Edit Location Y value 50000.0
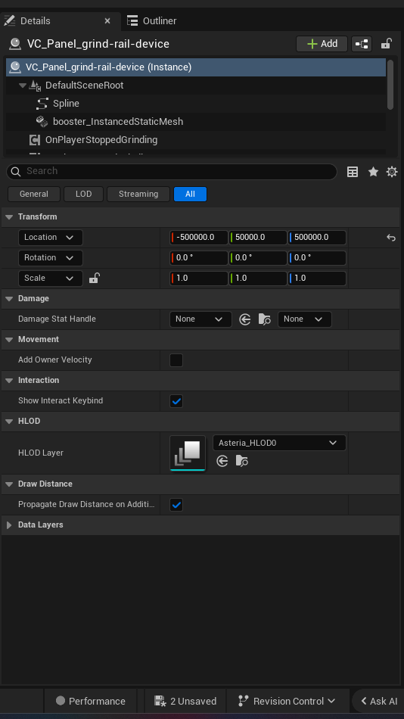 (x=258, y=238)
